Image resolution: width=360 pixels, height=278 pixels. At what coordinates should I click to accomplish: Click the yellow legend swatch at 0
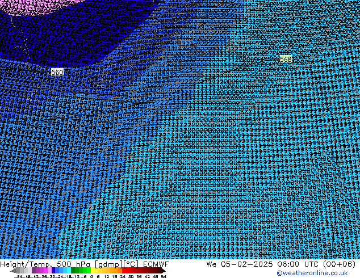click(x=93, y=270)
